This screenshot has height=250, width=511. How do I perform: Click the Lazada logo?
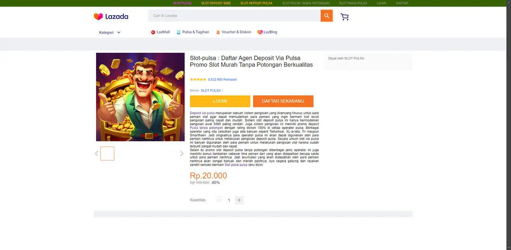[111, 17]
